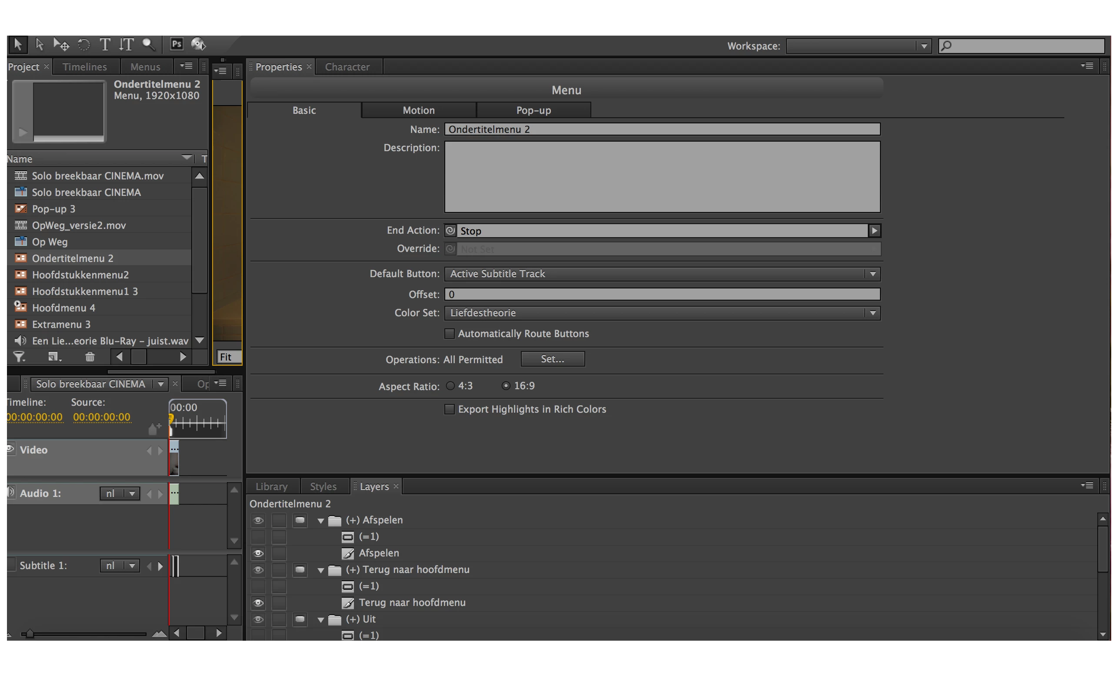Check Export Highlights in Rich Colors
This screenshot has height=695, width=1113.
tap(450, 409)
